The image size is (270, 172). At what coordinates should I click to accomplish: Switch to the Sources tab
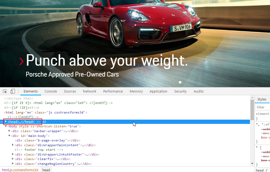70,91
